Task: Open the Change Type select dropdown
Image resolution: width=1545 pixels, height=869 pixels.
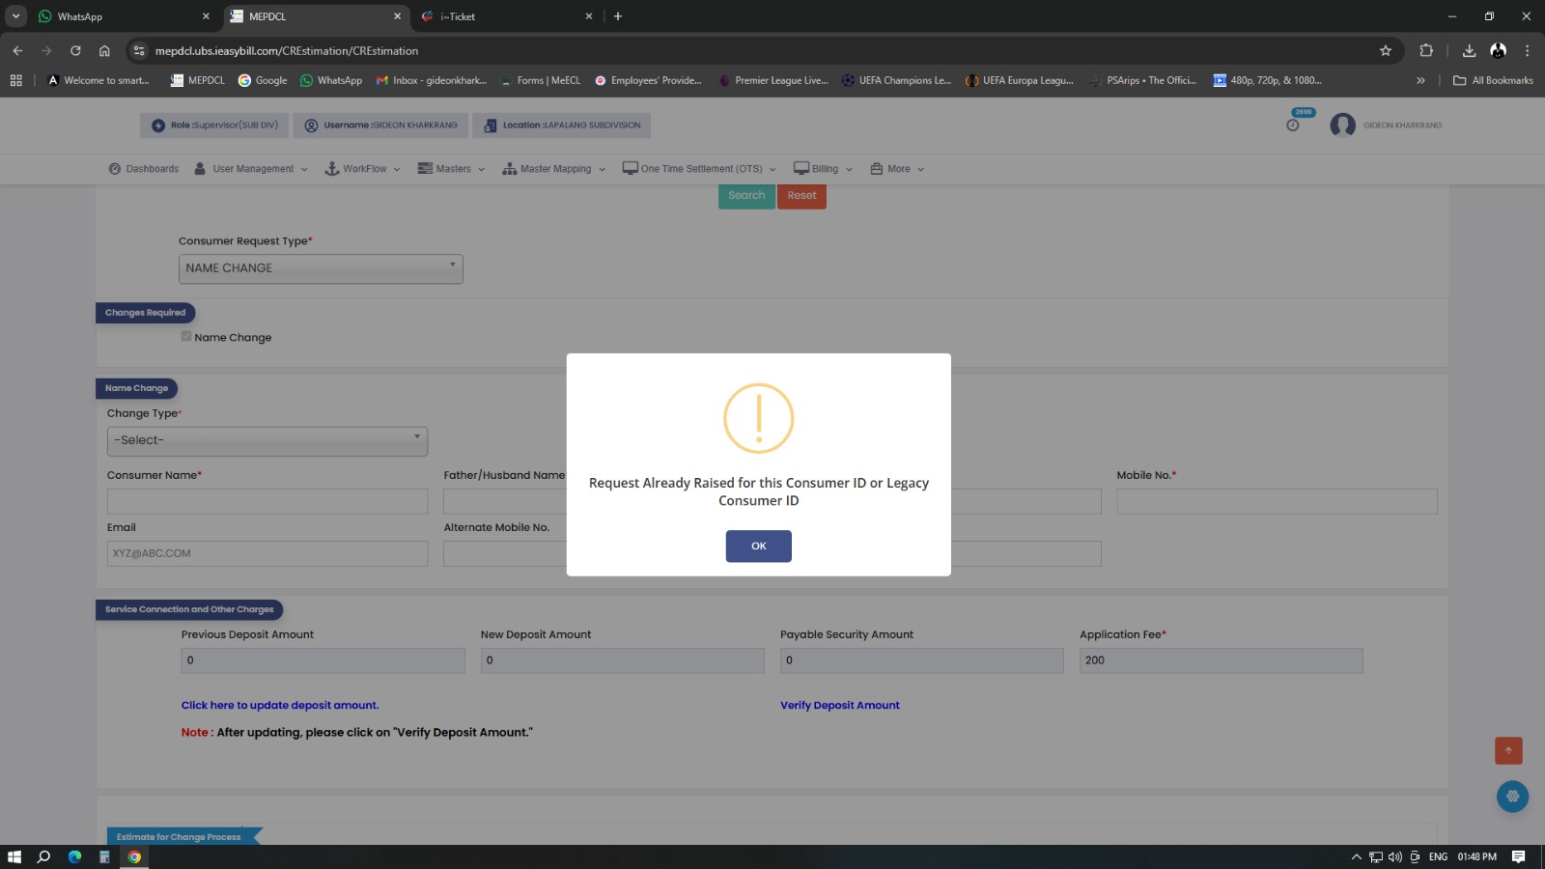Action: coord(267,440)
